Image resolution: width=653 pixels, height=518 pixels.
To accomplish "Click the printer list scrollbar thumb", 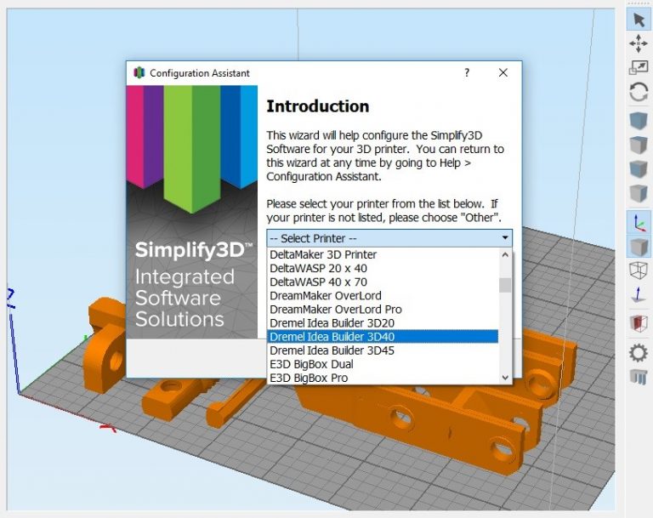I will pyautogui.click(x=505, y=285).
